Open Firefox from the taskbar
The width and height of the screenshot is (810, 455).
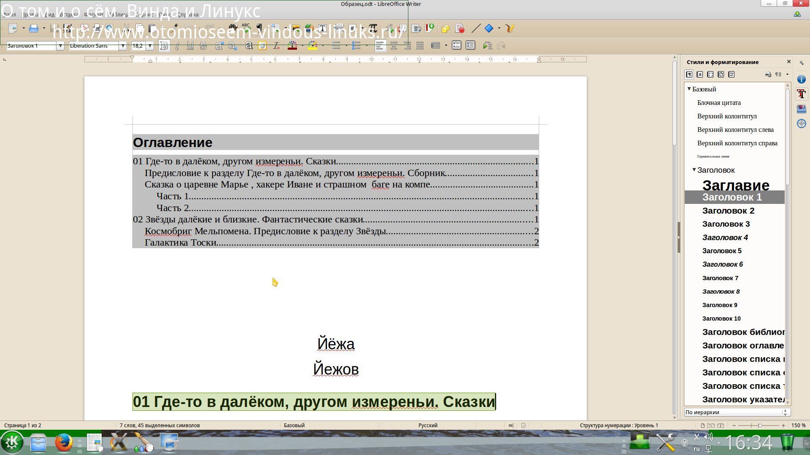pyautogui.click(x=64, y=443)
